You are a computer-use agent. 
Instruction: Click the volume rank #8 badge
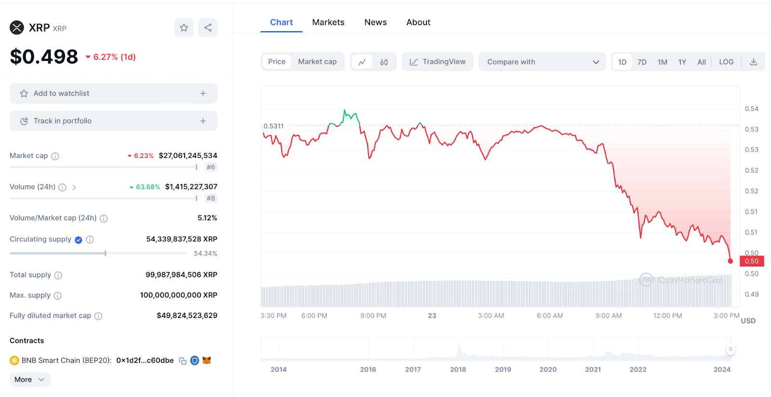click(x=211, y=198)
